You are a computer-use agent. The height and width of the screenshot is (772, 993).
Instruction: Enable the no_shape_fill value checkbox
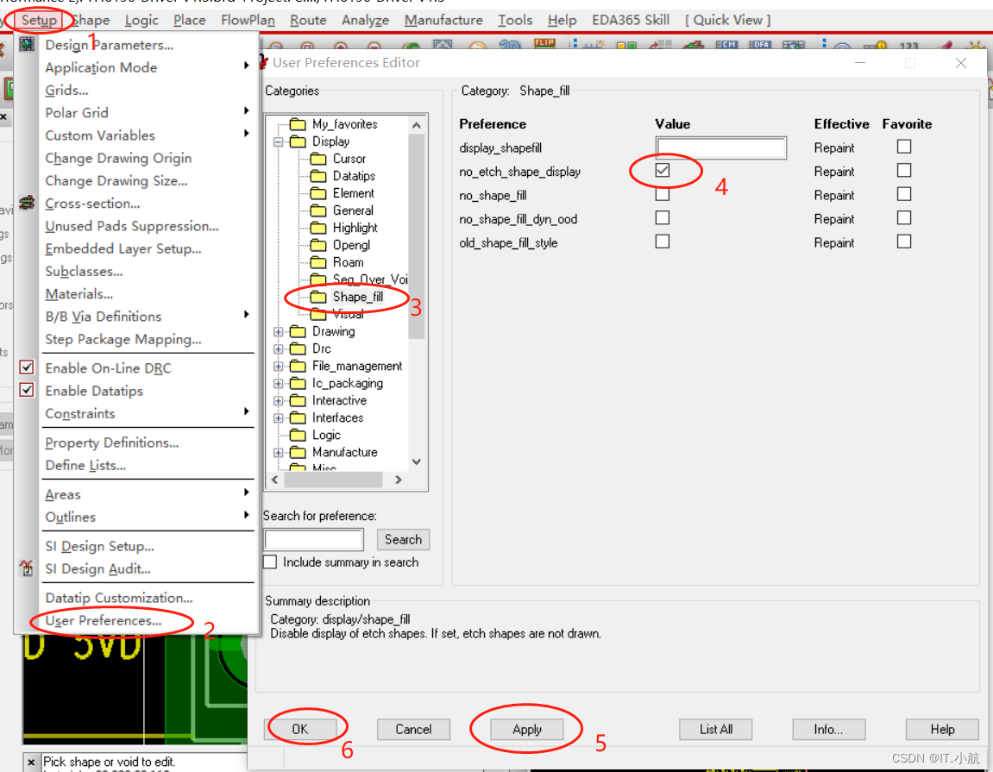pos(663,195)
